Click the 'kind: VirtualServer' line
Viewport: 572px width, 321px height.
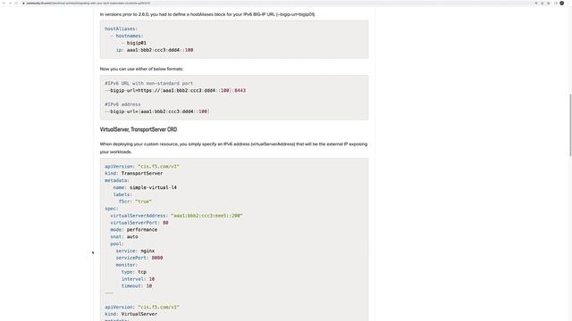[131, 314]
